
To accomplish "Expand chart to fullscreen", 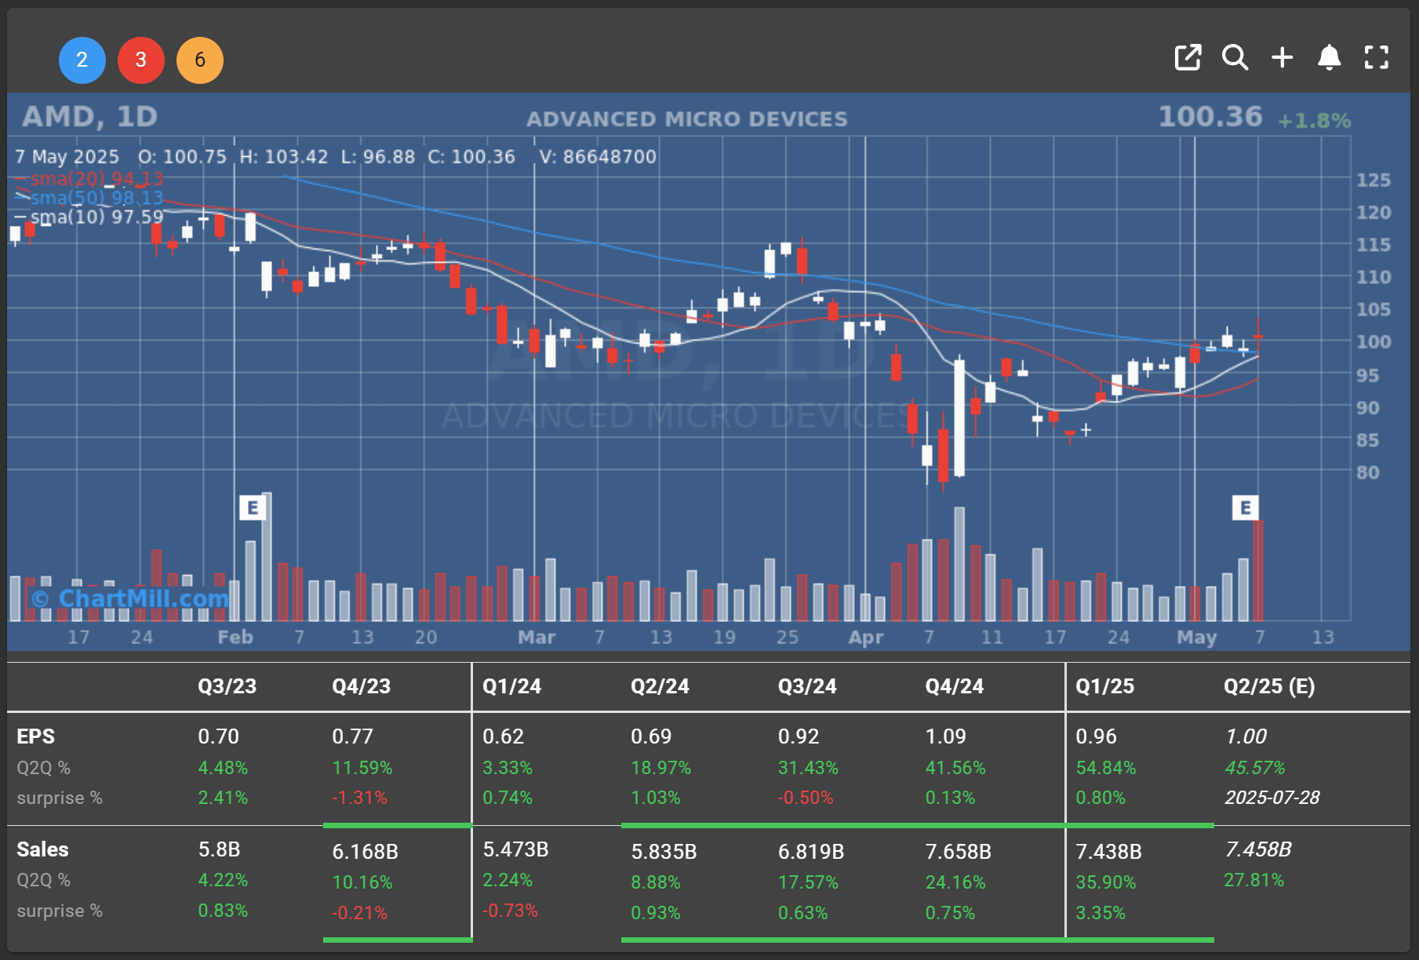I will (1377, 57).
